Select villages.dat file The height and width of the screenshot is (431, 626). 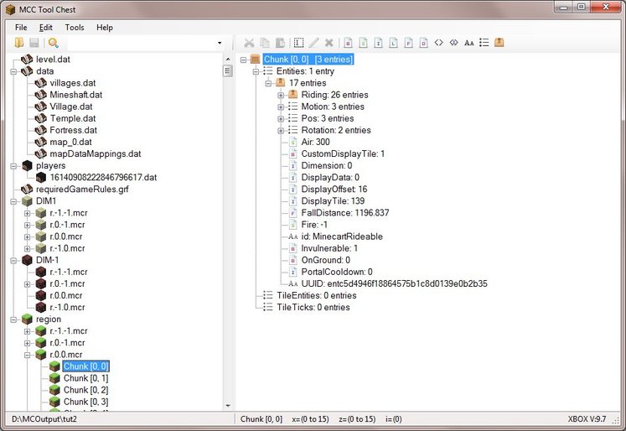(73, 83)
